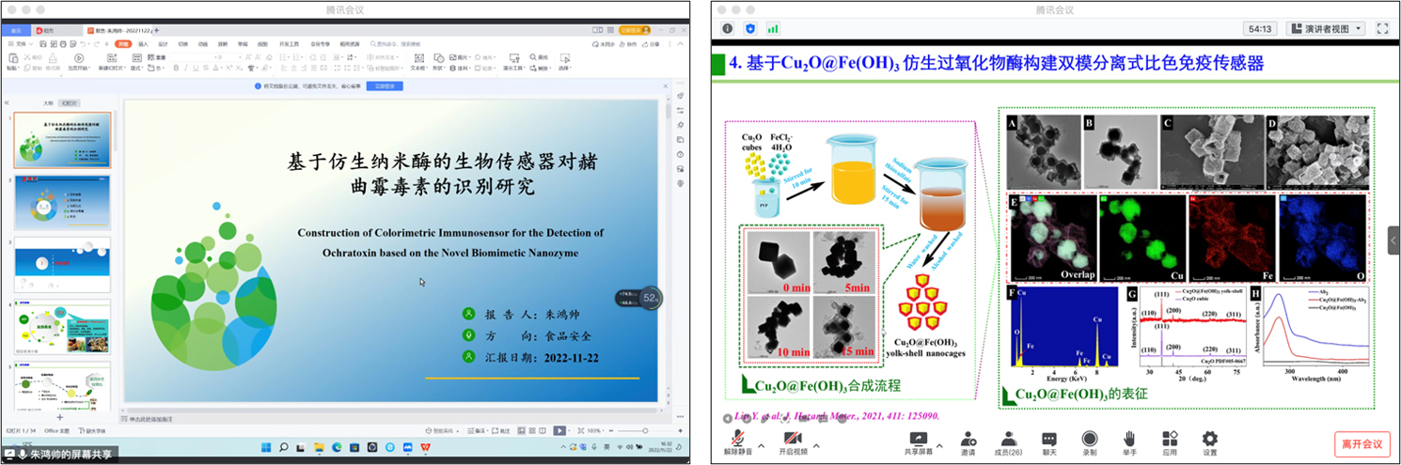Start recording the meeting (录制)
1401x465 pixels.
pos(1089,440)
